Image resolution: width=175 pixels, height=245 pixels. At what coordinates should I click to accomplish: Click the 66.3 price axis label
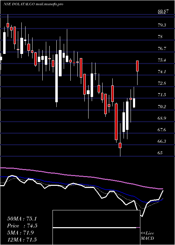tap(162, 141)
